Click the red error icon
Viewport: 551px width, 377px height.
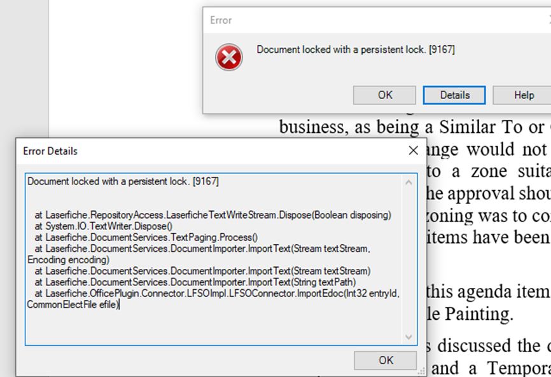point(229,57)
